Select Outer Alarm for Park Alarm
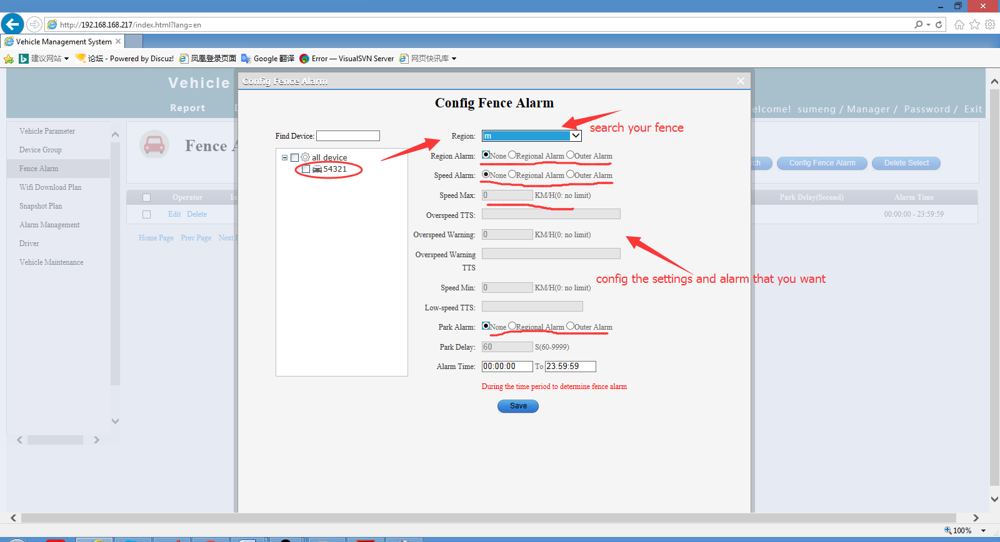 tap(570, 326)
